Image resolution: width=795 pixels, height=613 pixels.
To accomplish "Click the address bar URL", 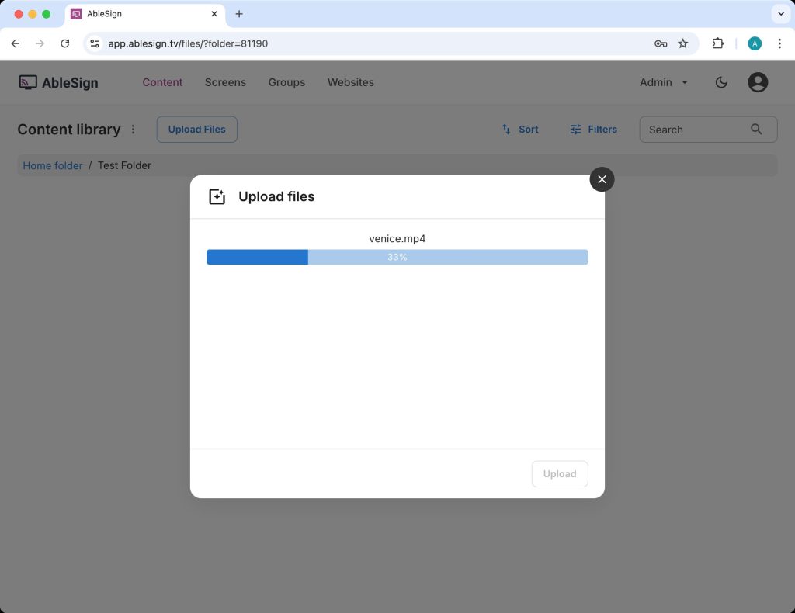I will pyautogui.click(x=188, y=43).
